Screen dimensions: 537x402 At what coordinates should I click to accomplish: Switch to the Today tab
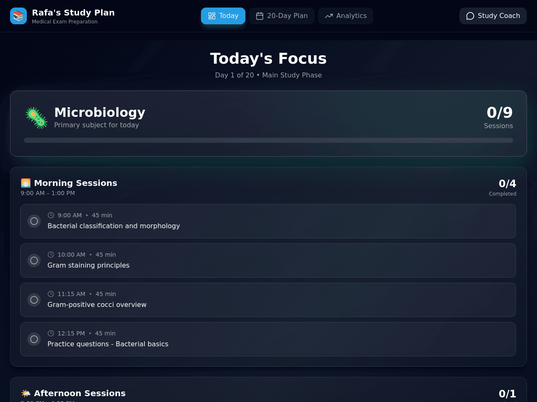click(223, 16)
